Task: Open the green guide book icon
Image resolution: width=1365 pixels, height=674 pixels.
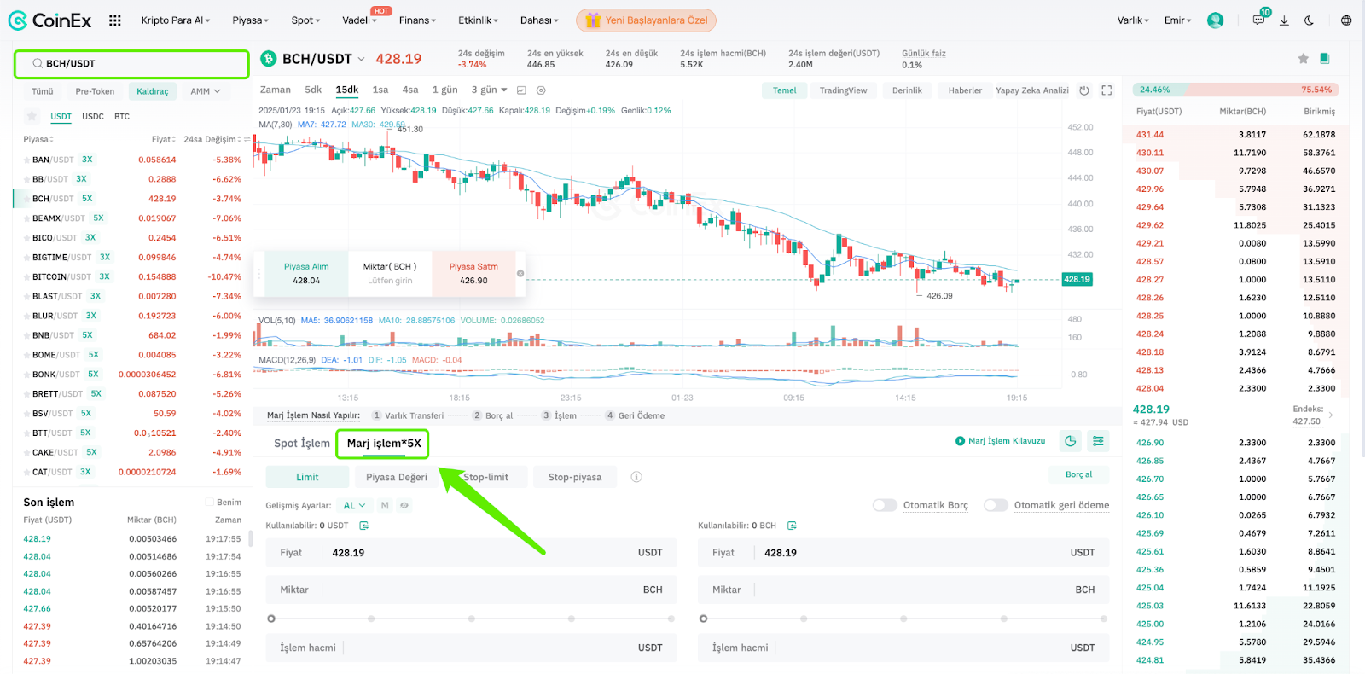Action: tap(1325, 58)
